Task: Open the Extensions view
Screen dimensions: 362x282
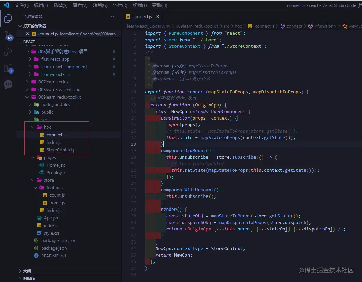Action: point(8,68)
